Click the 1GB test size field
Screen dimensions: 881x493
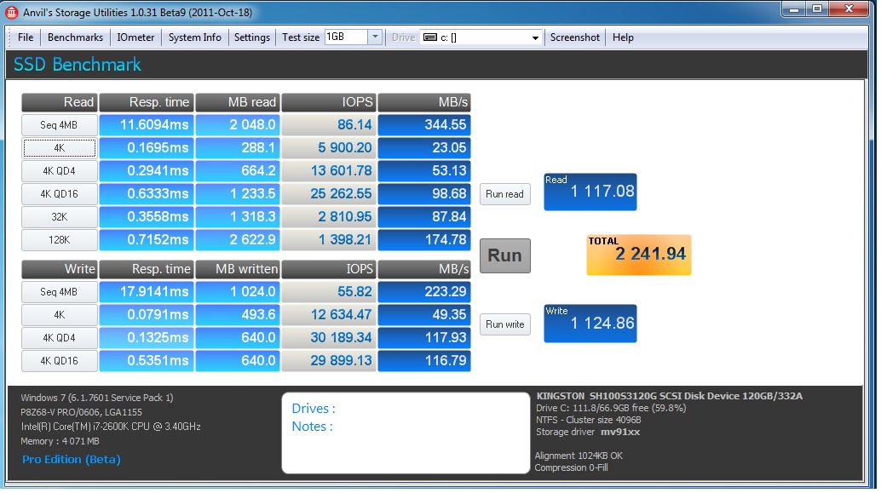346,37
